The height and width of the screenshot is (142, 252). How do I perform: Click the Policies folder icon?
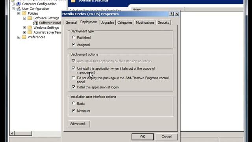pyautogui.click(x=24, y=13)
